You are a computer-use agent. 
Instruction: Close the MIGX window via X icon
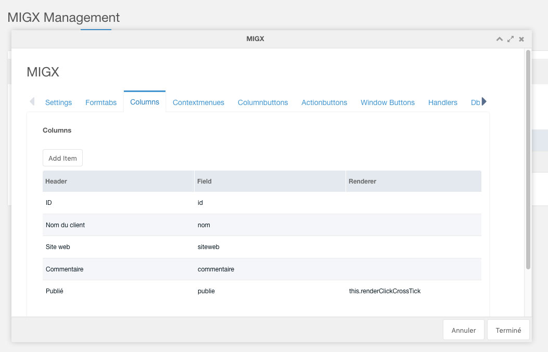click(x=521, y=39)
